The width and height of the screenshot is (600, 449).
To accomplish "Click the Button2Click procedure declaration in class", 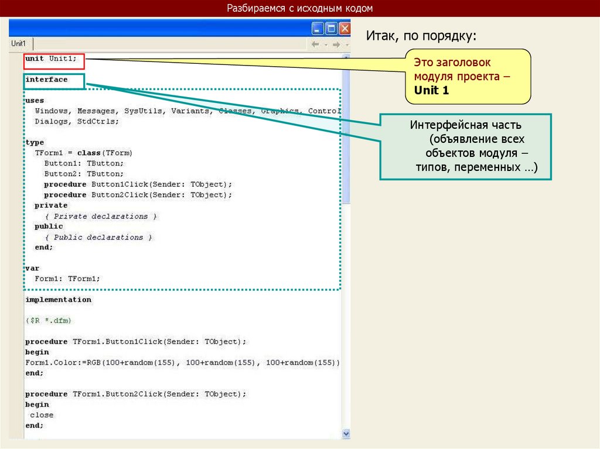I will coord(138,195).
